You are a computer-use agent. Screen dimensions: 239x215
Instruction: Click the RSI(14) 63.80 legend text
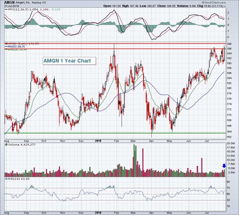coord(19,179)
